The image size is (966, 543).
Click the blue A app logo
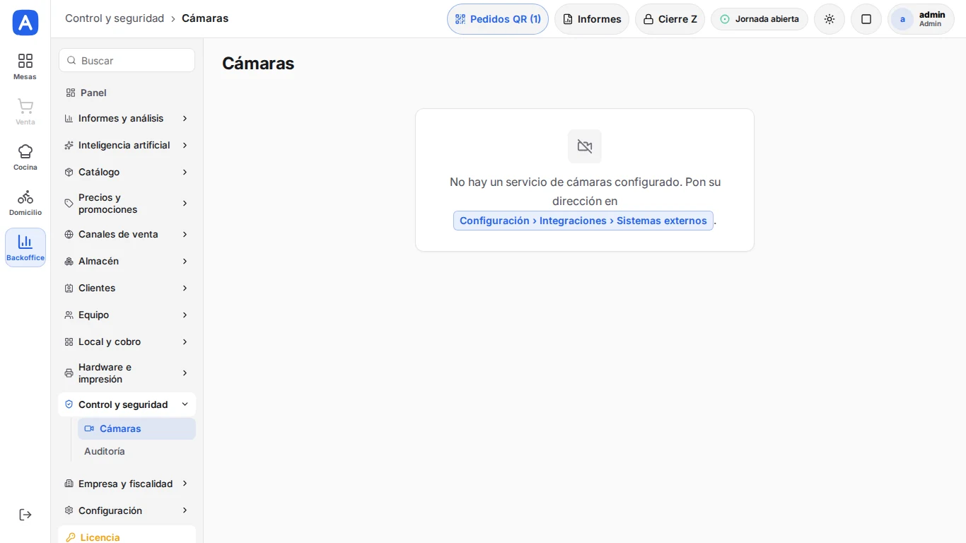pyautogui.click(x=25, y=23)
